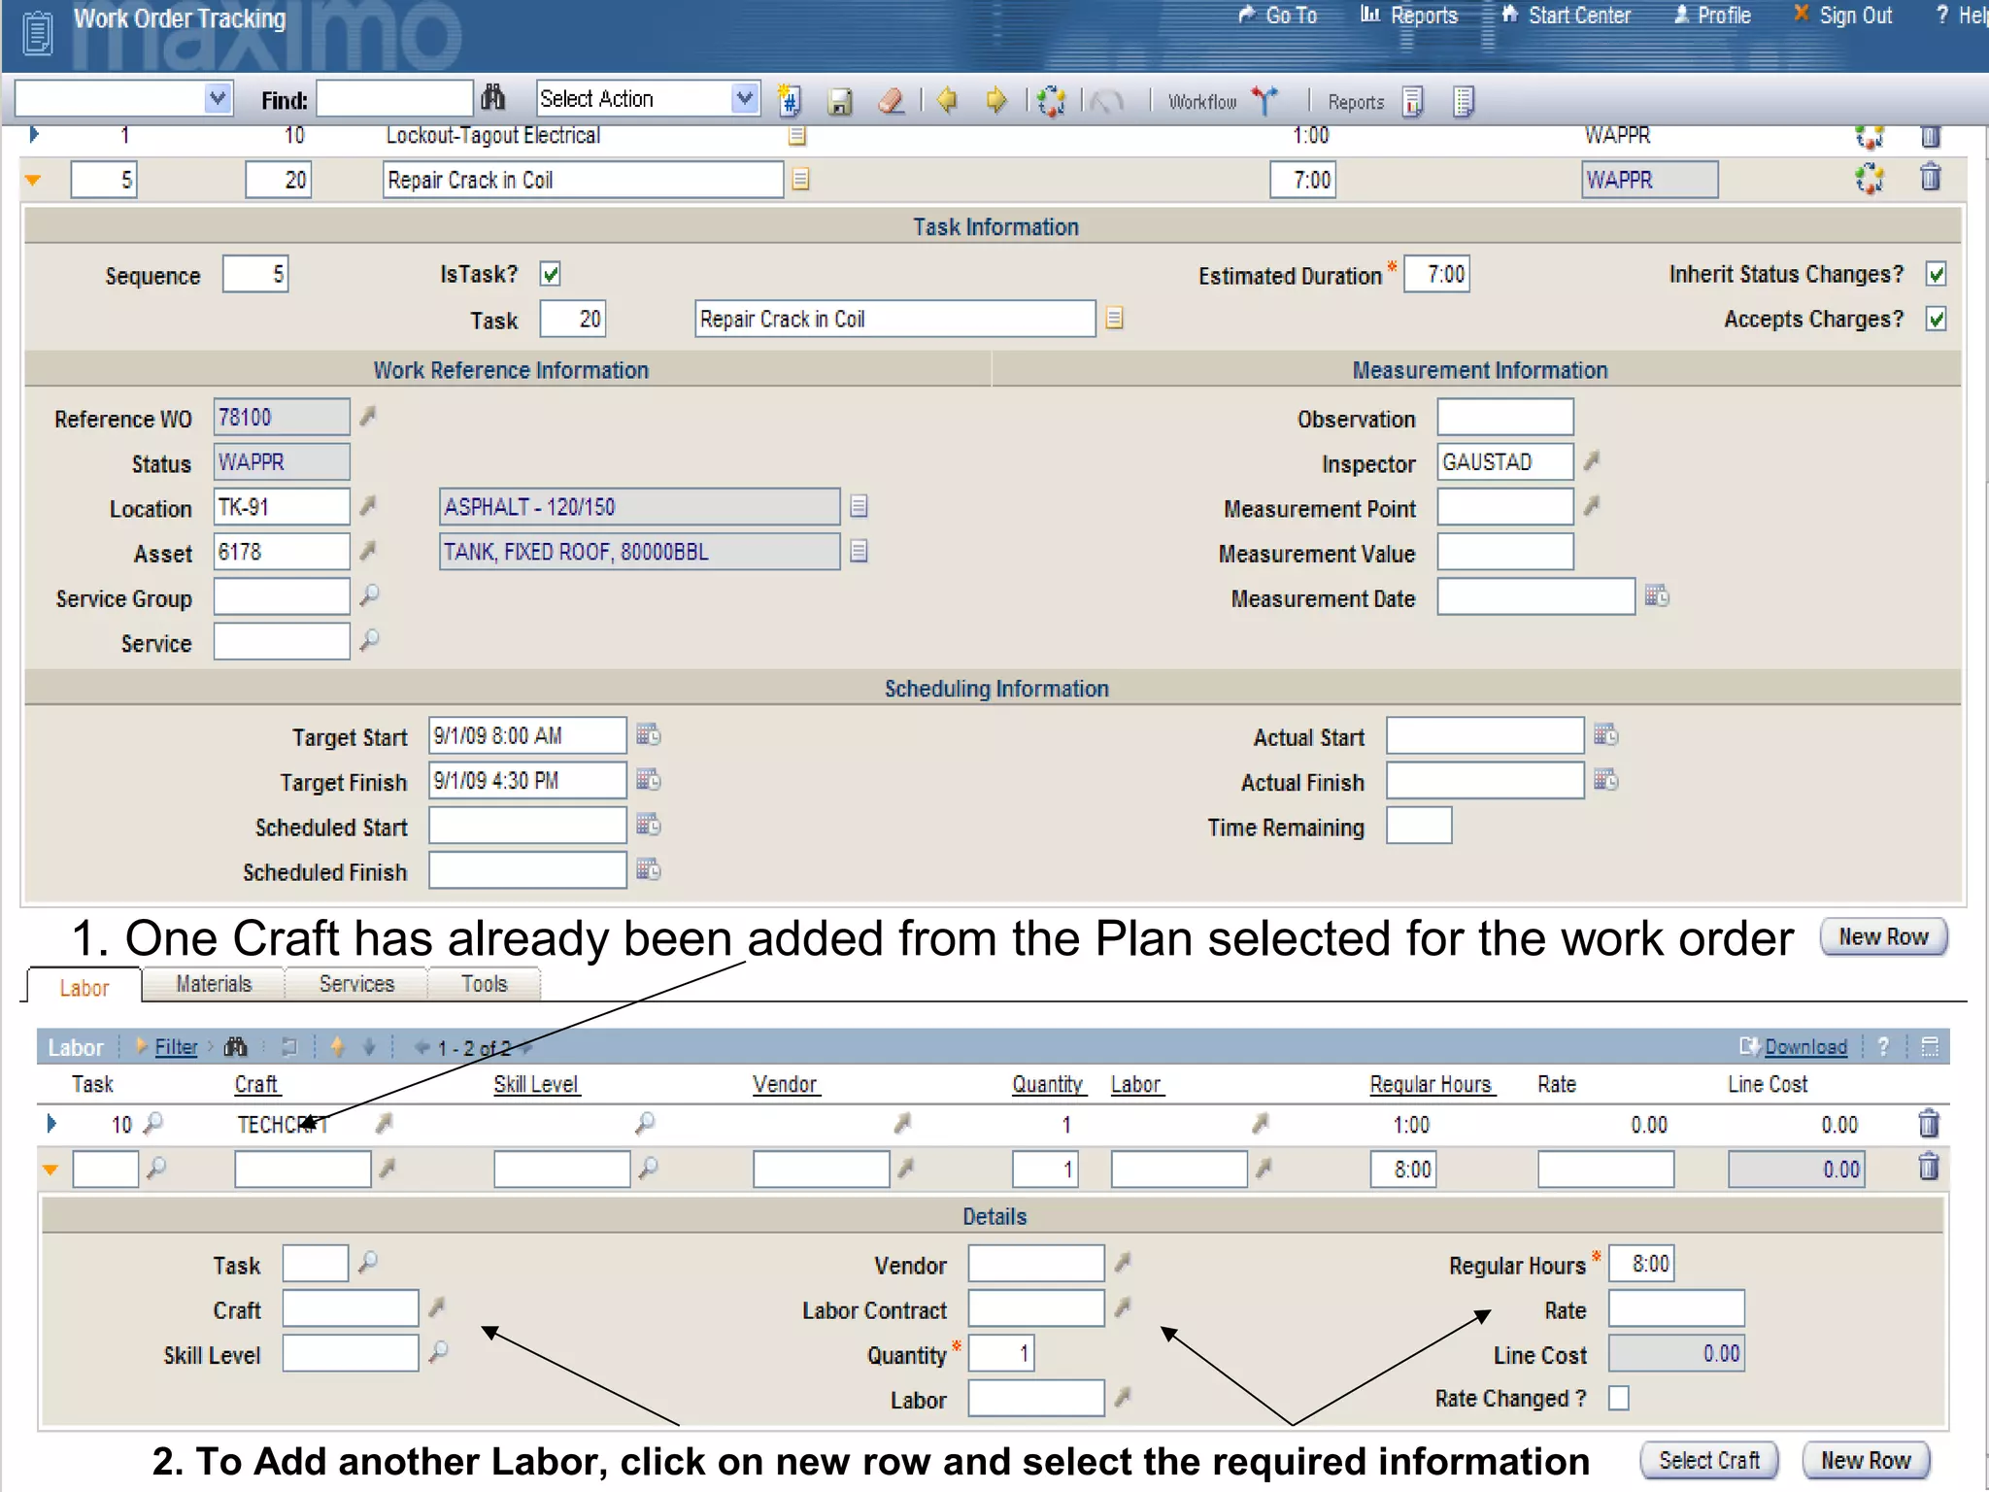Open Actual Start date calendar picker
The image size is (1989, 1492).
[x=1606, y=734]
